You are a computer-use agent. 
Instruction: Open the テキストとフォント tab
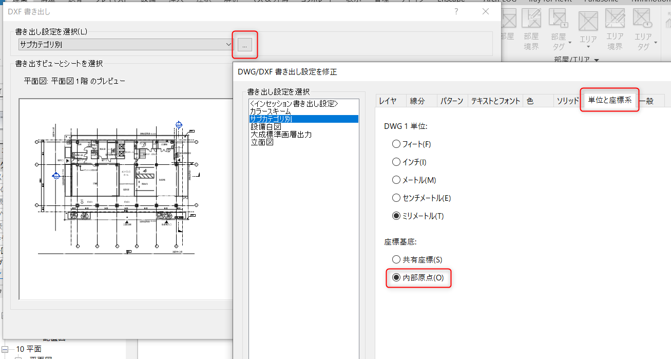[495, 101]
